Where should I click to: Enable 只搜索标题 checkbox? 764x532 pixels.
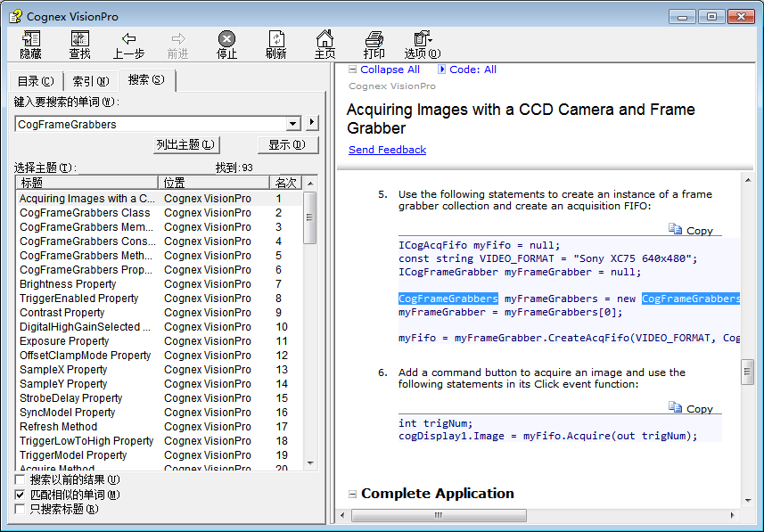pos(20,510)
